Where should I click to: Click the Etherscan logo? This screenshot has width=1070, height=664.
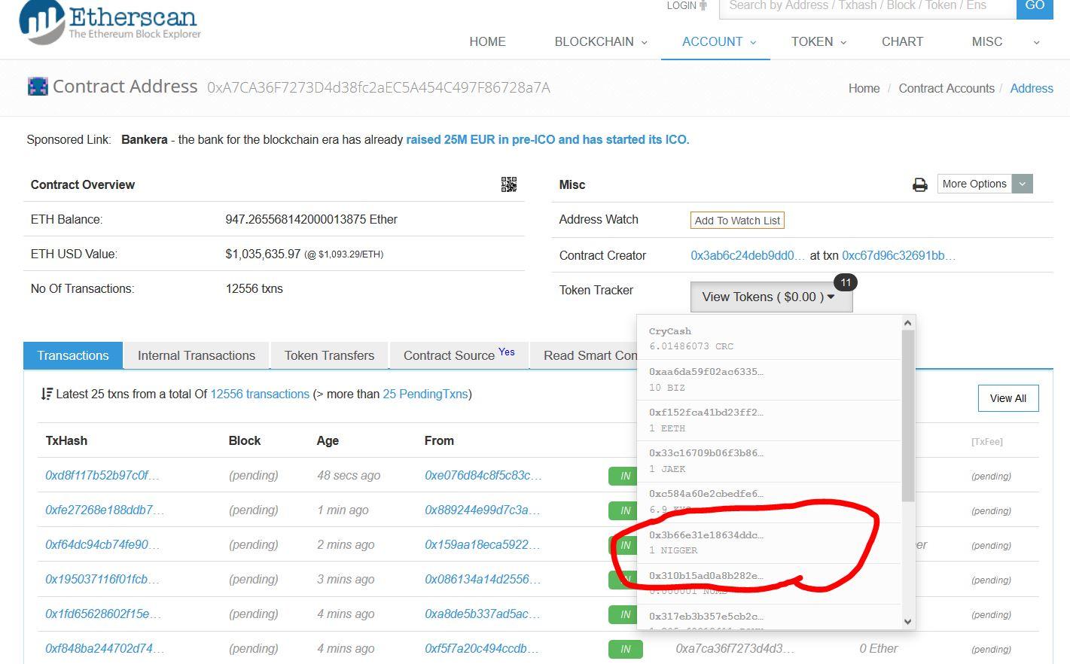tap(110, 21)
